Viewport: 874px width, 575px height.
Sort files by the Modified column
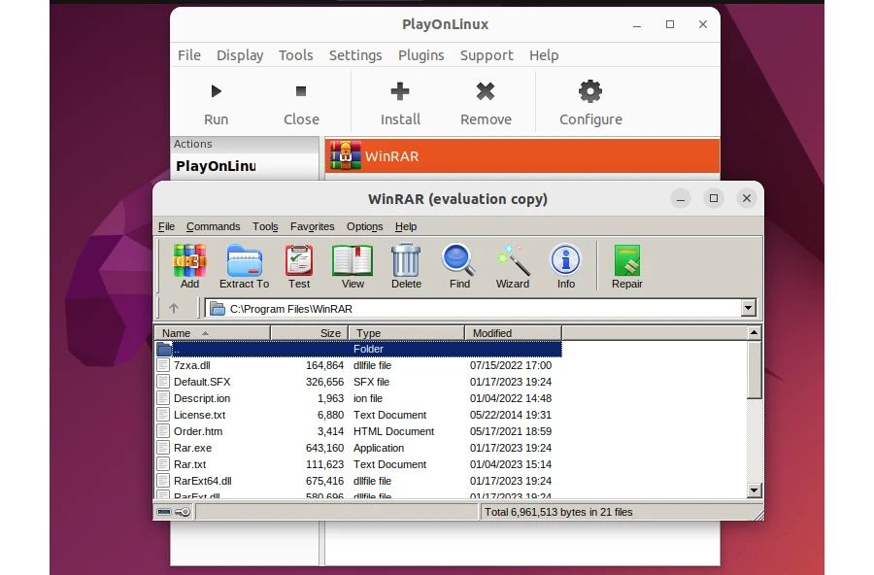(x=512, y=333)
